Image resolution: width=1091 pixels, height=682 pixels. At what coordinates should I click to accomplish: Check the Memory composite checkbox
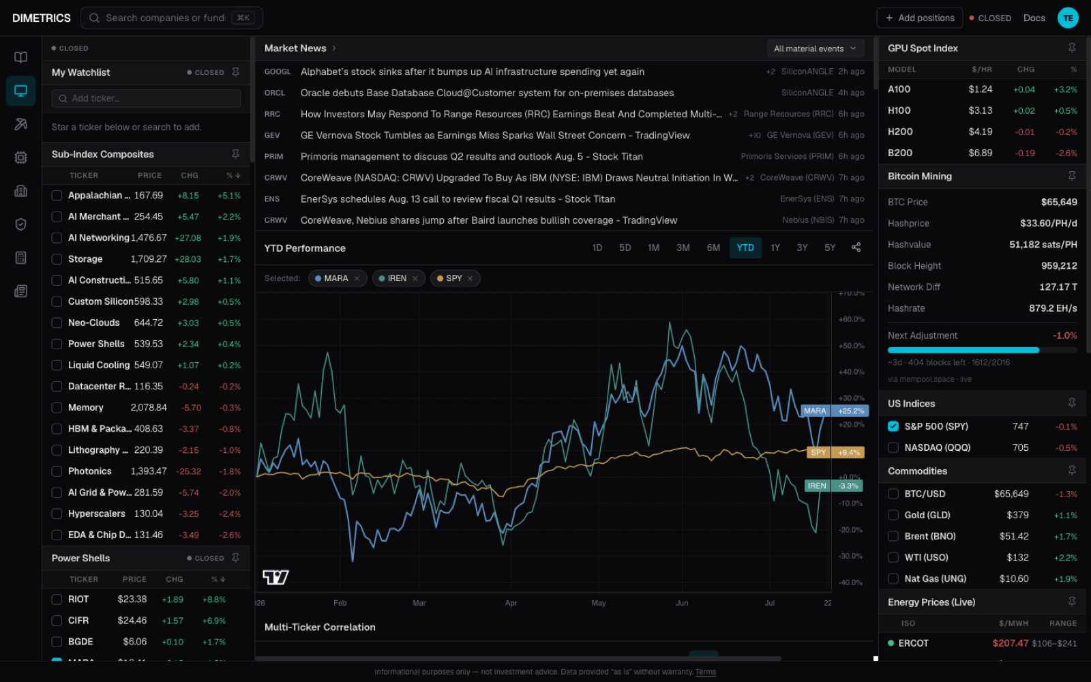[x=57, y=408]
